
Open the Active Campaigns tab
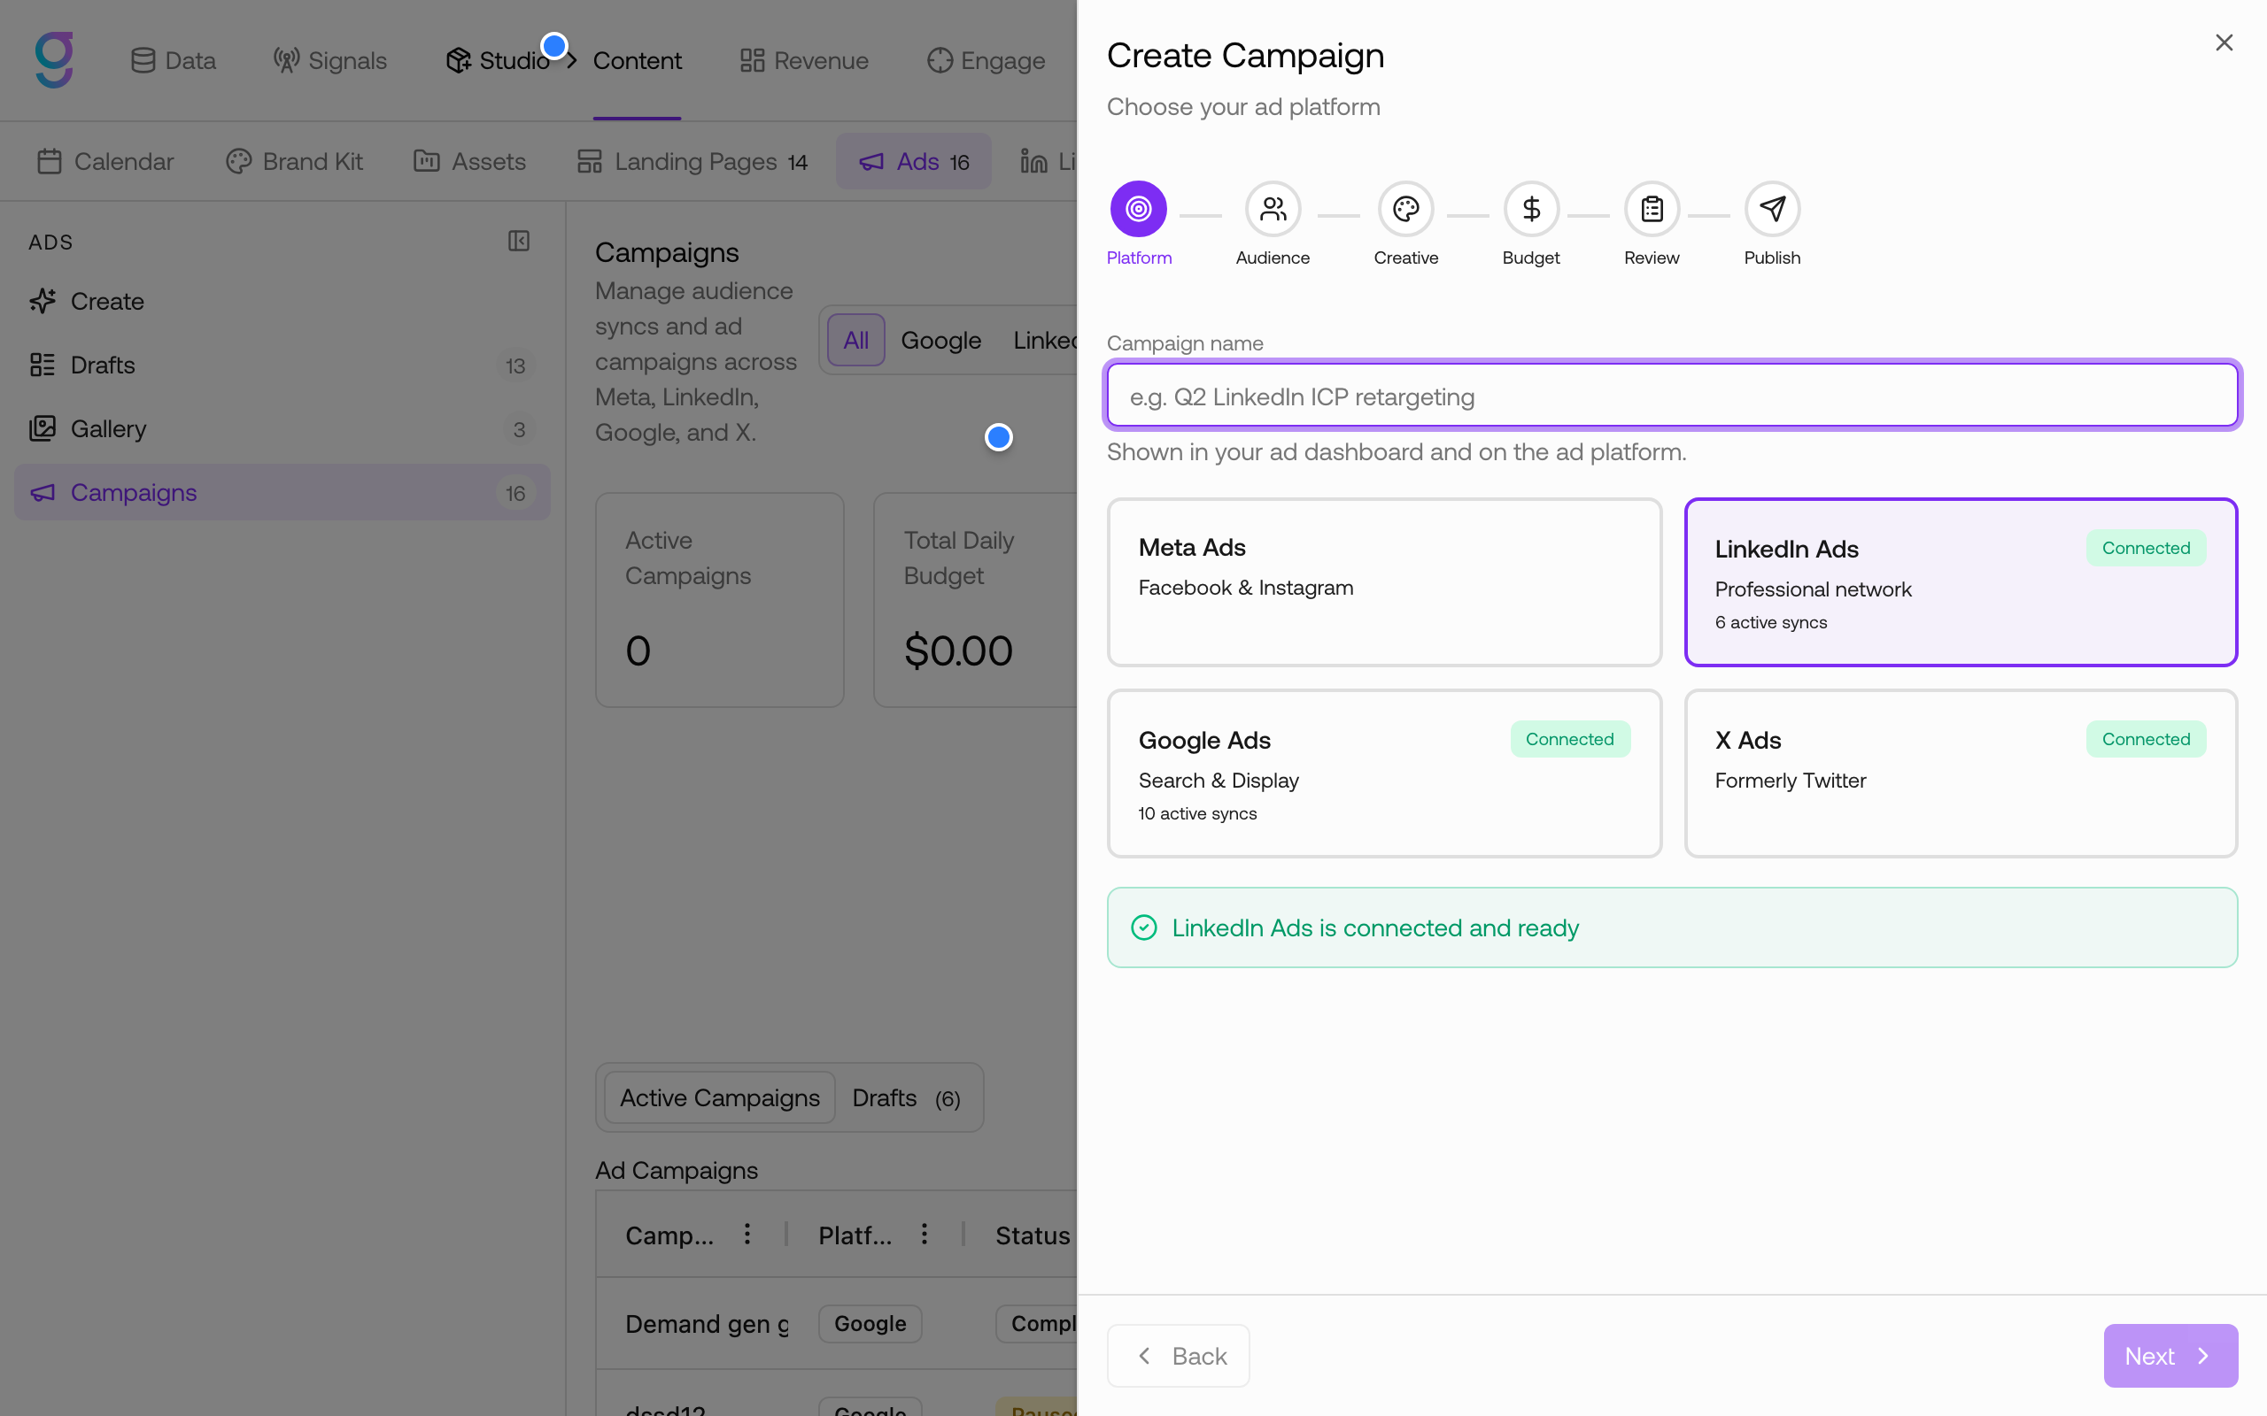[x=719, y=1097]
